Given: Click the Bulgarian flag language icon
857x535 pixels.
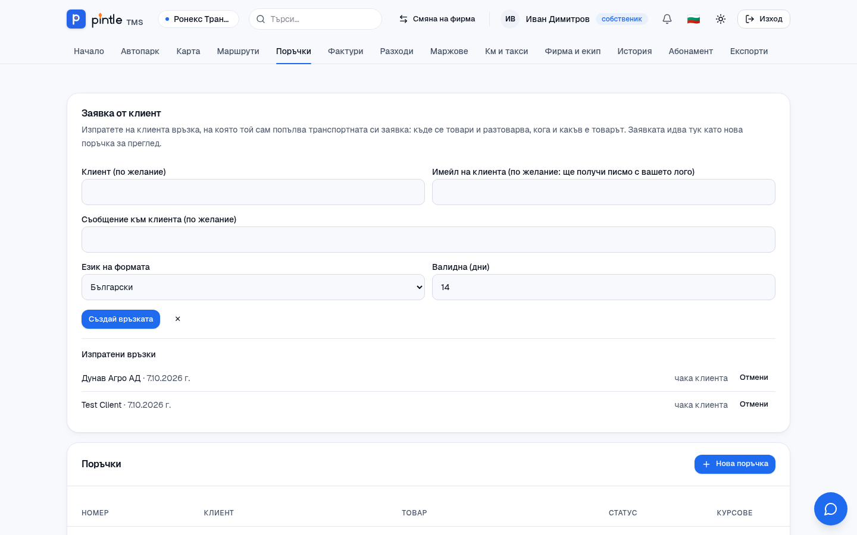Looking at the screenshot, I should 693,19.
